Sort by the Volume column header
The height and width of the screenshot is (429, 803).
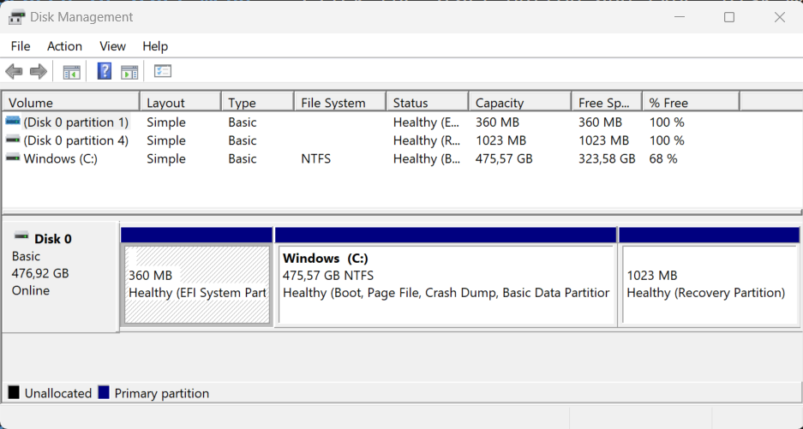point(71,103)
